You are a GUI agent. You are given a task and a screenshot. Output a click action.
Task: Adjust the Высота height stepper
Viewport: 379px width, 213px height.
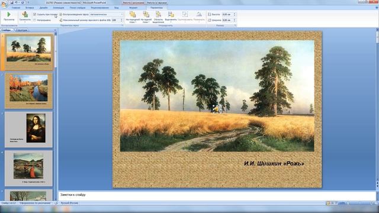point(235,14)
